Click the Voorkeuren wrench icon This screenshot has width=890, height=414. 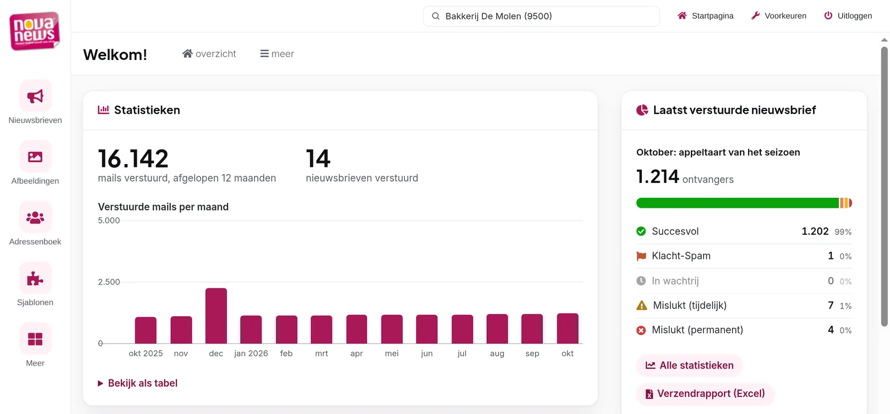[755, 16]
